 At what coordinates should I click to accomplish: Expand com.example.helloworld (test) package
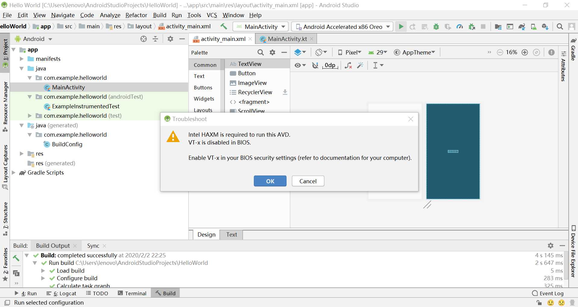[x=30, y=116]
